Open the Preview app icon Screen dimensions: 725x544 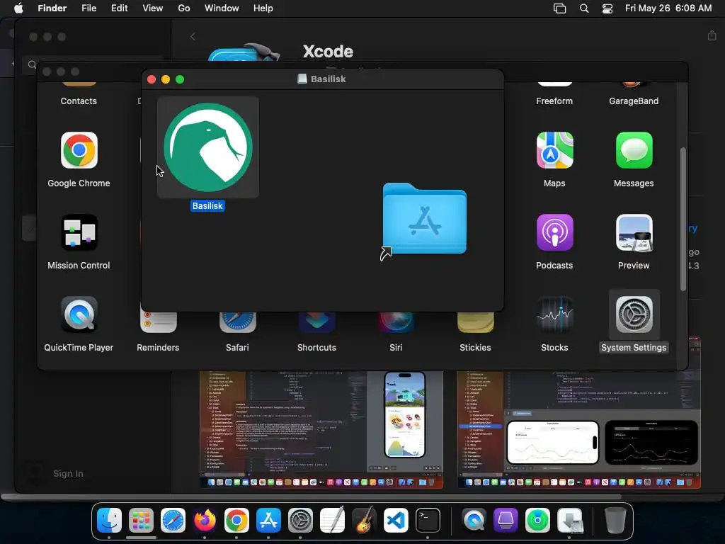pos(634,232)
